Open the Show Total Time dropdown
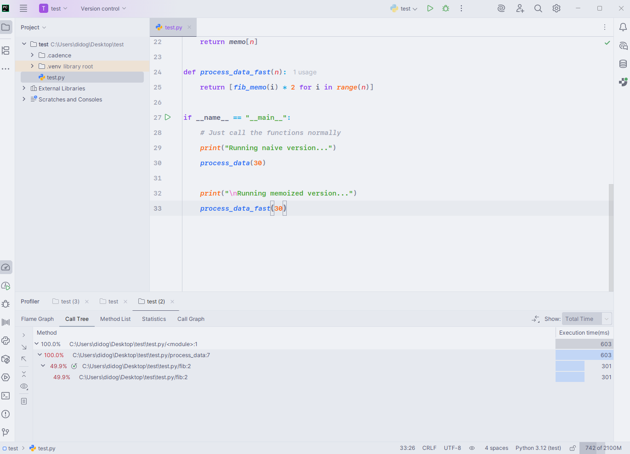630x454 pixels. (x=587, y=319)
